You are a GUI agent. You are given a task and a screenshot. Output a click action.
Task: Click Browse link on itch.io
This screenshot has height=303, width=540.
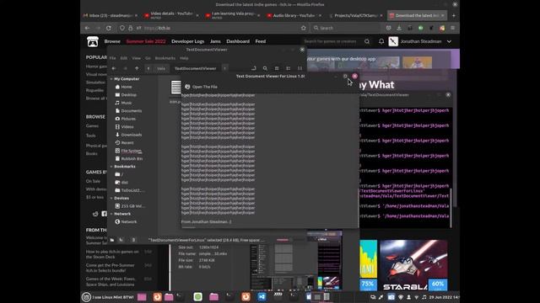(112, 41)
